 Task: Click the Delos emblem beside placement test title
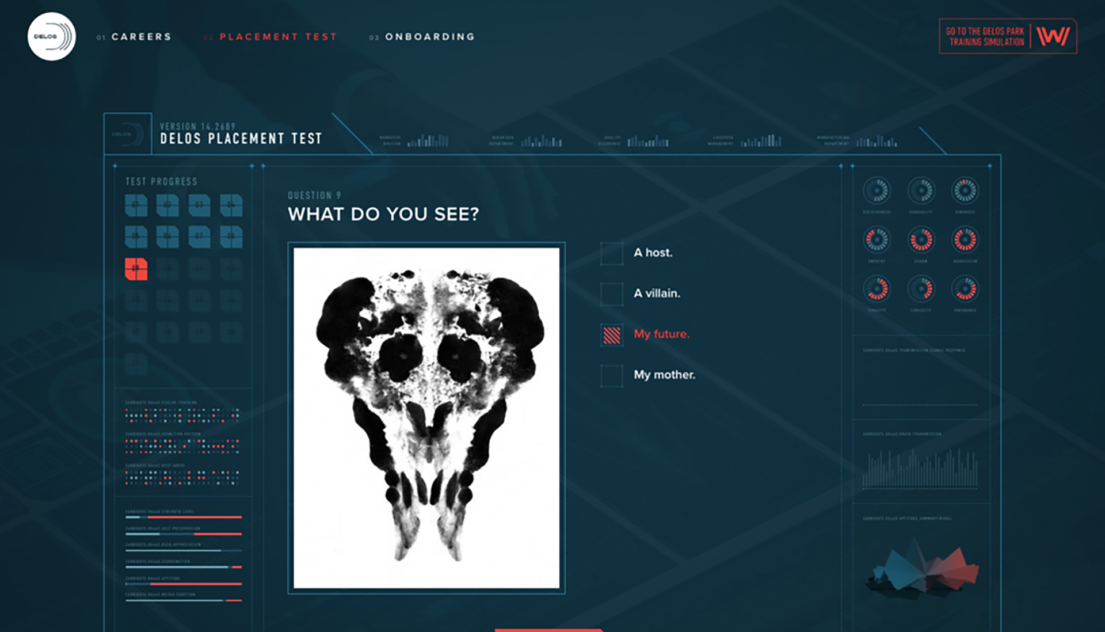tap(128, 134)
